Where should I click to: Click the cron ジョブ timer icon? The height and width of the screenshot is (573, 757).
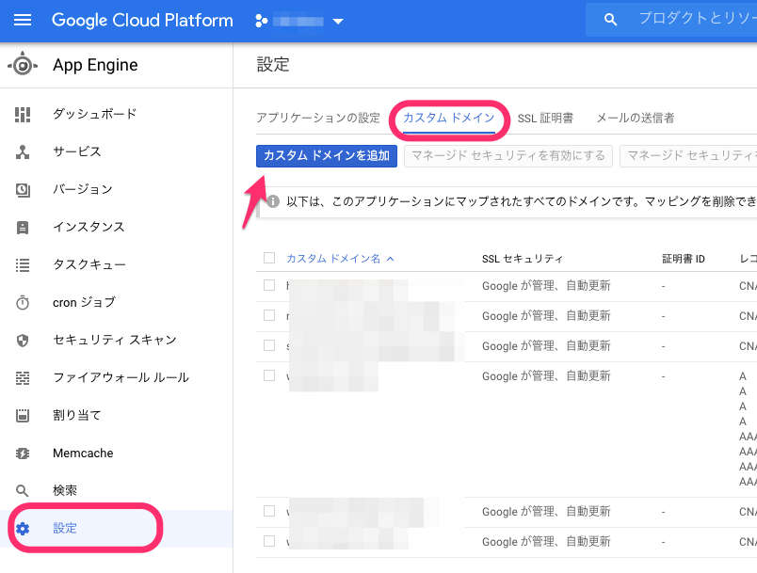23,302
